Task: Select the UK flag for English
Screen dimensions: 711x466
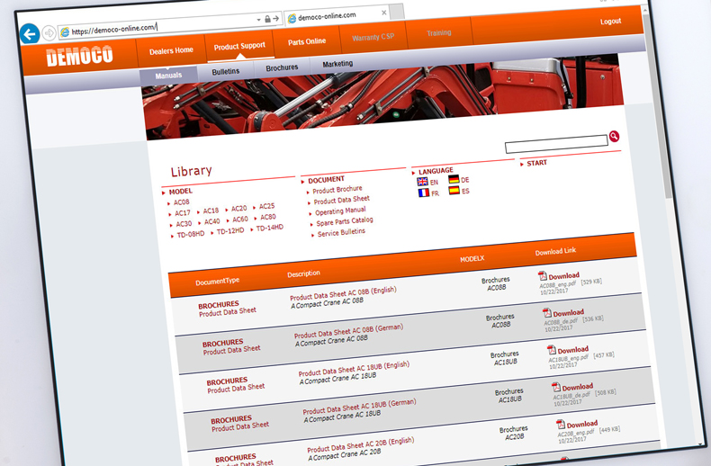Action: click(x=422, y=181)
